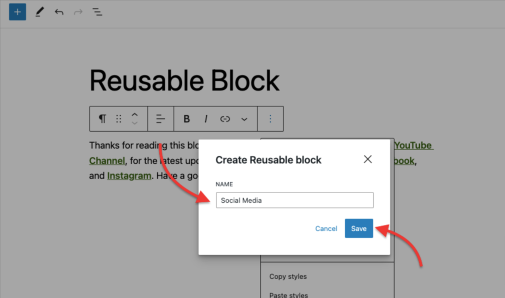Screen dimensions: 505x298
Task: Expand more rich text controls chevron
Action: [x=245, y=119]
